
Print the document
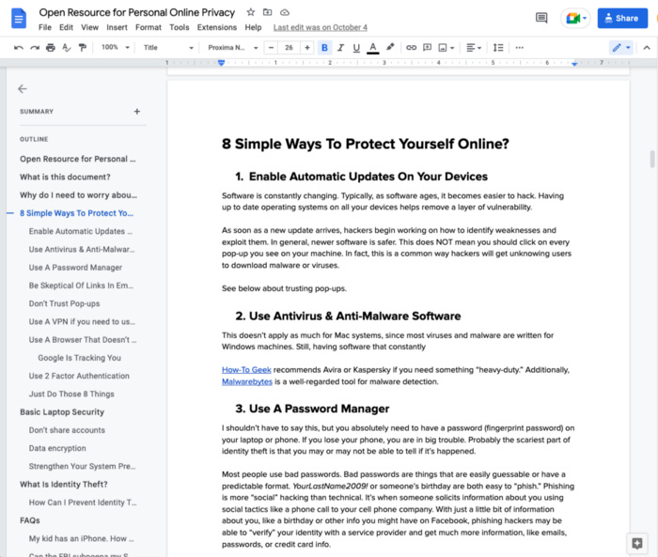(x=51, y=48)
